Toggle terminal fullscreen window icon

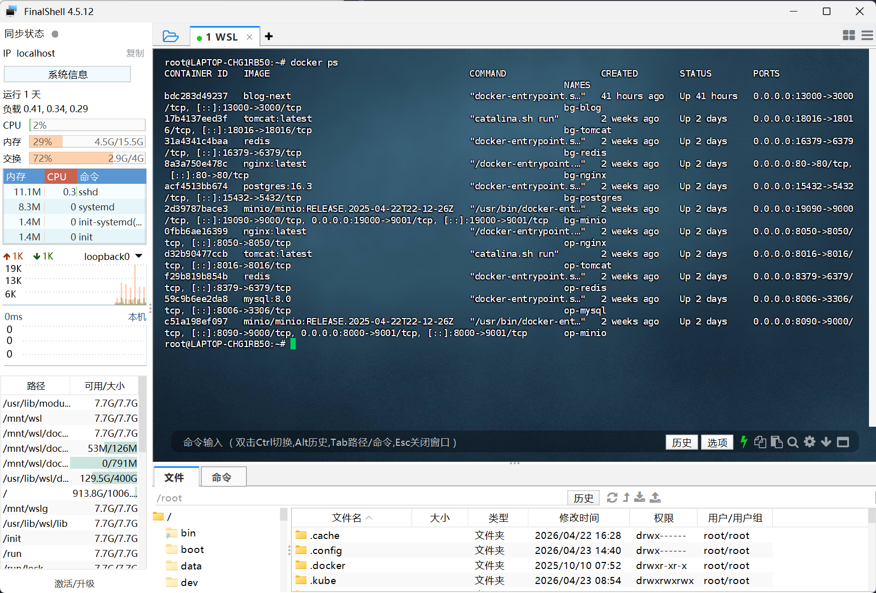point(843,442)
